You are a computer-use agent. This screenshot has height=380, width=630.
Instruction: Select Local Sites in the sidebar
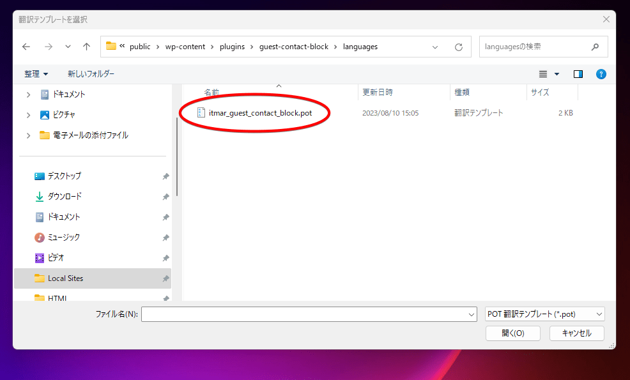click(x=93, y=278)
